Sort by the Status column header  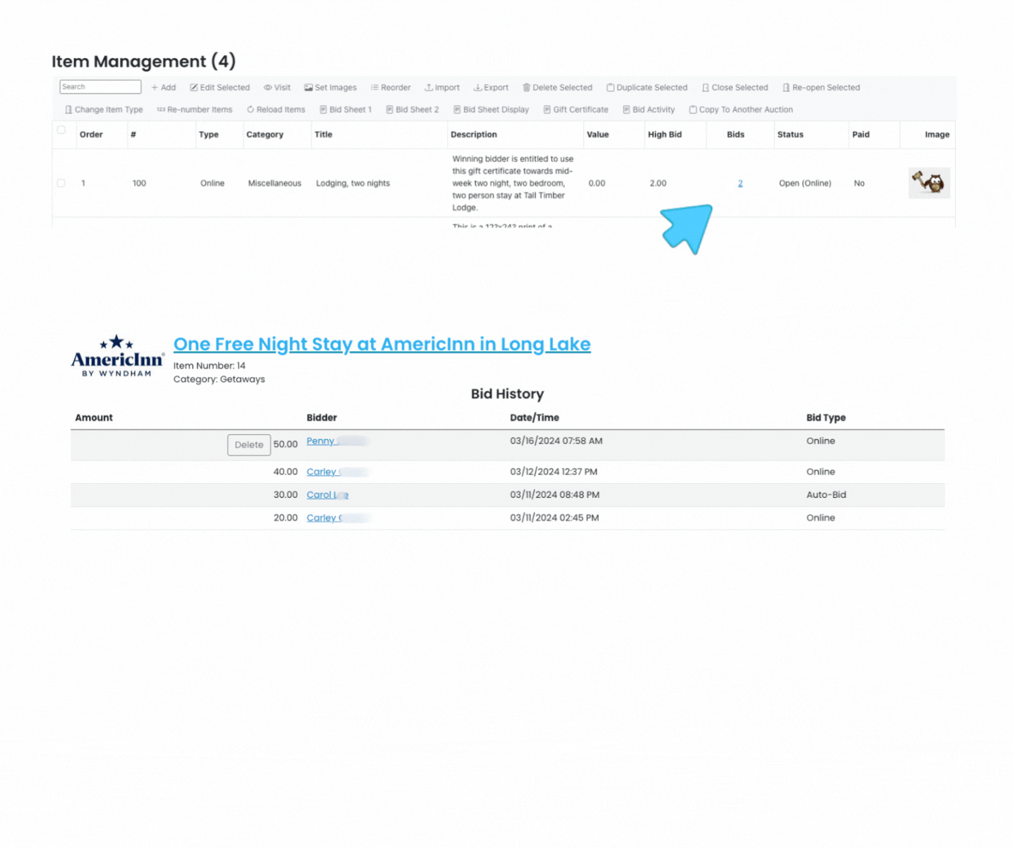click(x=790, y=135)
